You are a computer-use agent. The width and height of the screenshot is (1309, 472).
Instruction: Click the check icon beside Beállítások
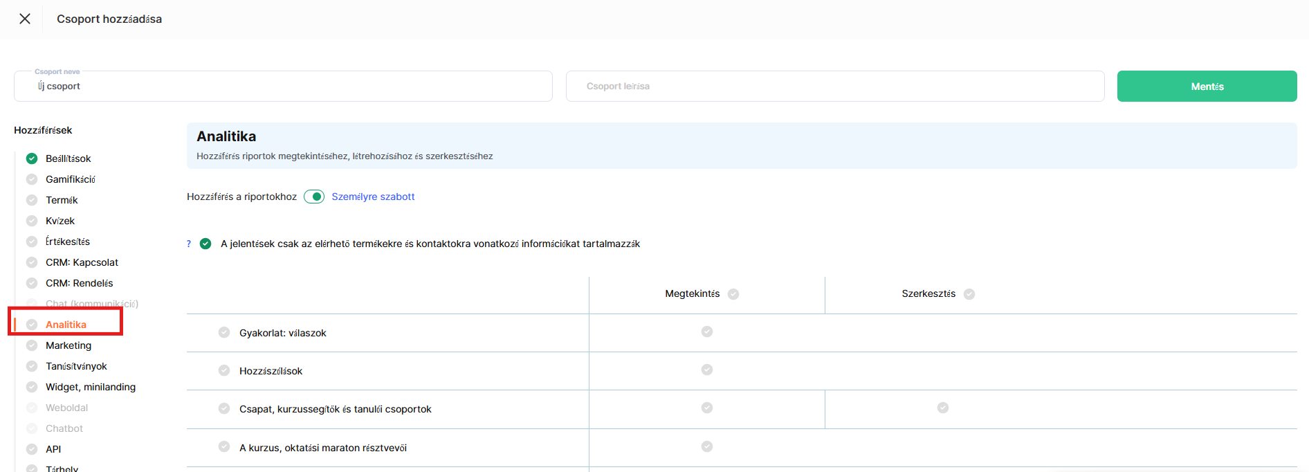click(32, 158)
